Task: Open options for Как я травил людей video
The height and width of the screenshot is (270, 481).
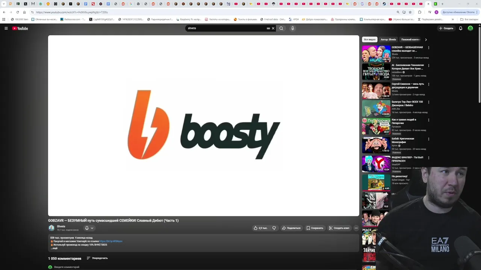Action: click(x=428, y=120)
